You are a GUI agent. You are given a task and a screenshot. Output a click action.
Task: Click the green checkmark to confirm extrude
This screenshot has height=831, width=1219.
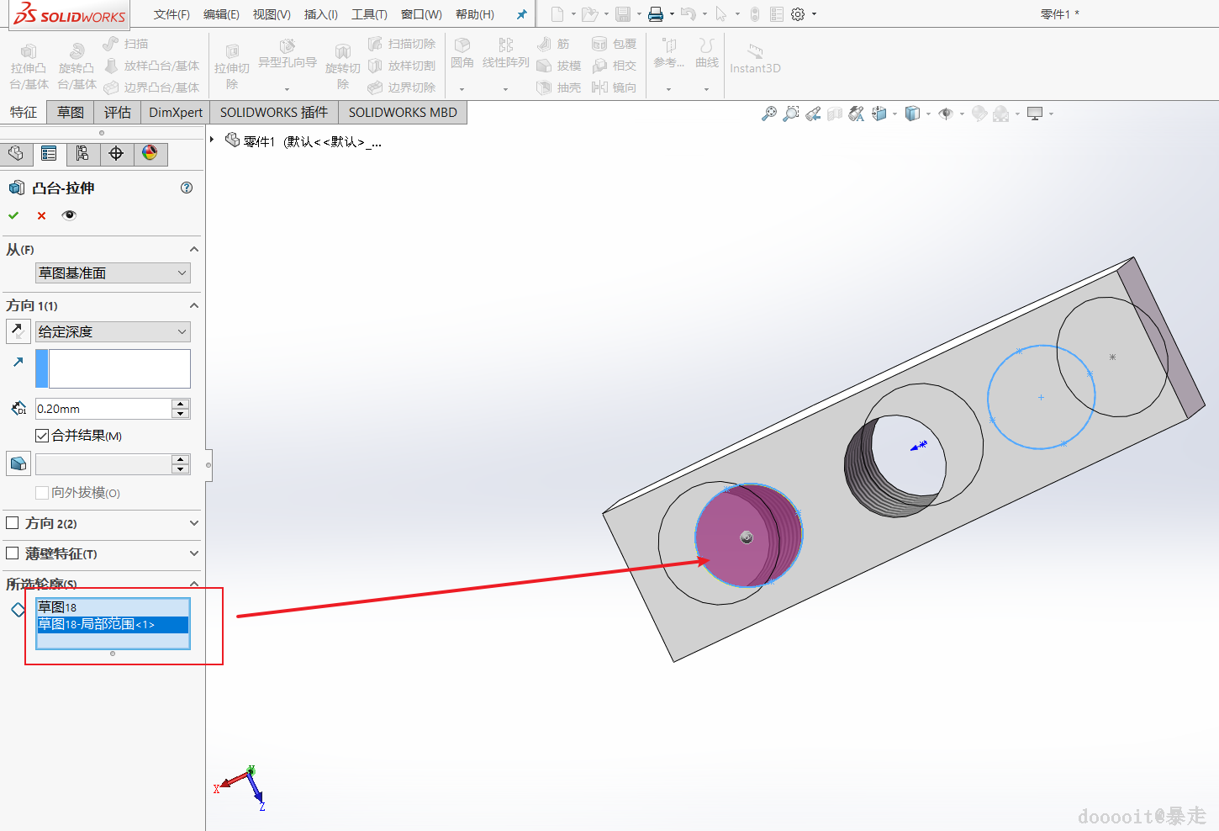[x=13, y=215]
